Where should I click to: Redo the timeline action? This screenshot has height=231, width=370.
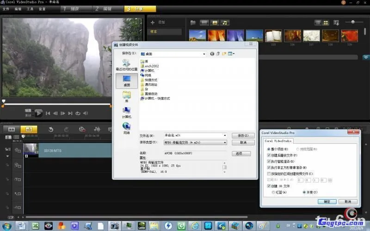point(66,129)
